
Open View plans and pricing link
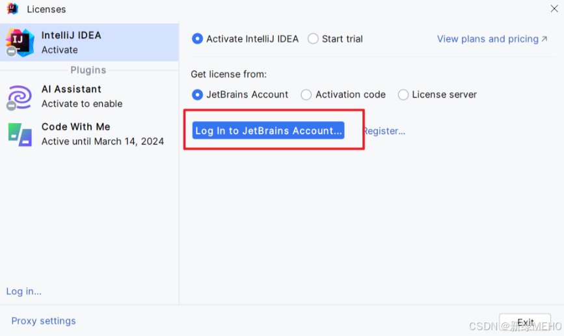[x=492, y=39]
